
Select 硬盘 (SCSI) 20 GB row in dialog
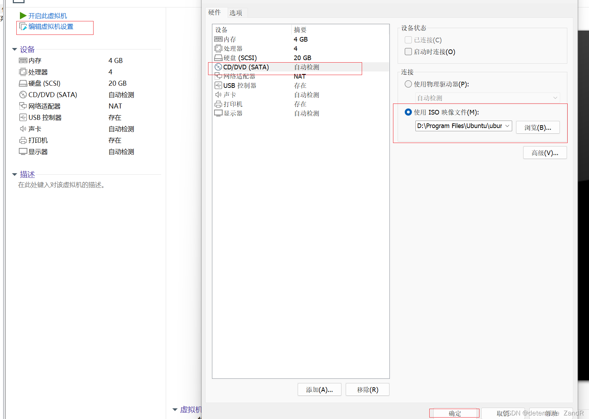301,58
